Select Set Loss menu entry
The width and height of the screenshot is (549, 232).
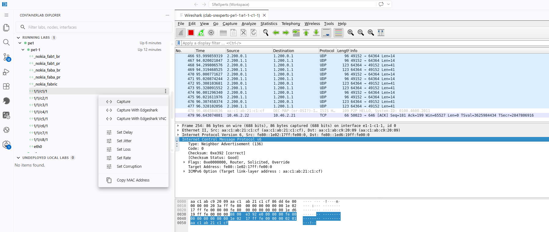click(134, 149)
